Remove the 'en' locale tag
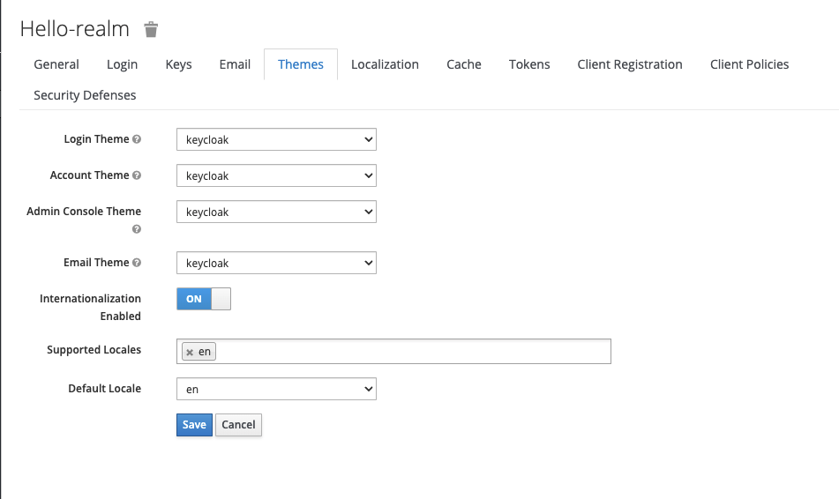The height and width of the screenshot is (499, 839). point(190,352)
